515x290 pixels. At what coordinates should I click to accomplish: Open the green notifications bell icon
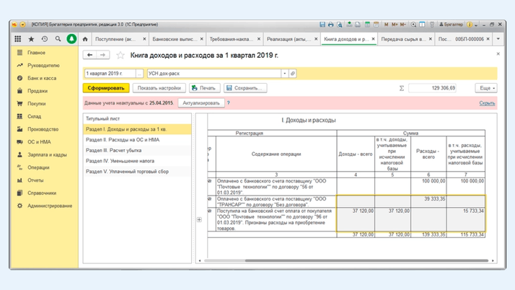pos(71,39)
